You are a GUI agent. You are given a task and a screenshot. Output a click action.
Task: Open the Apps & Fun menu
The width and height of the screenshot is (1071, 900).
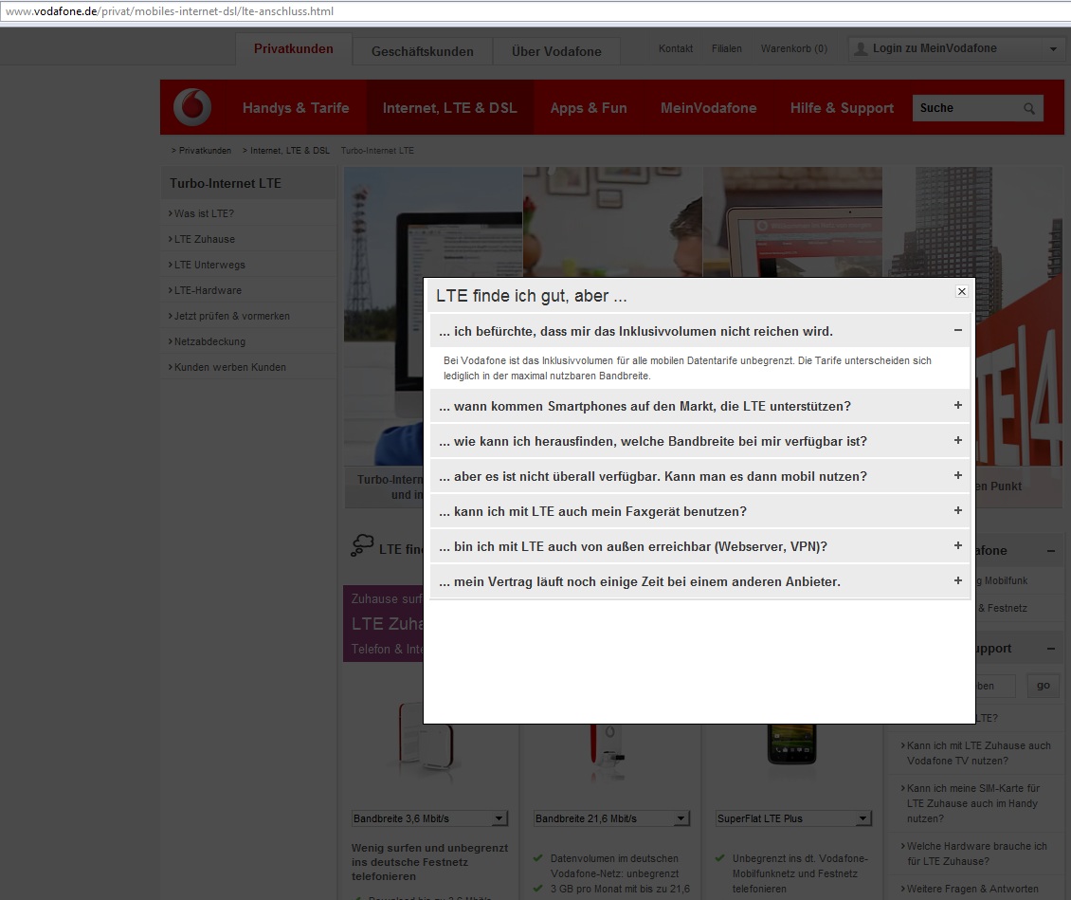coord(589,108)
